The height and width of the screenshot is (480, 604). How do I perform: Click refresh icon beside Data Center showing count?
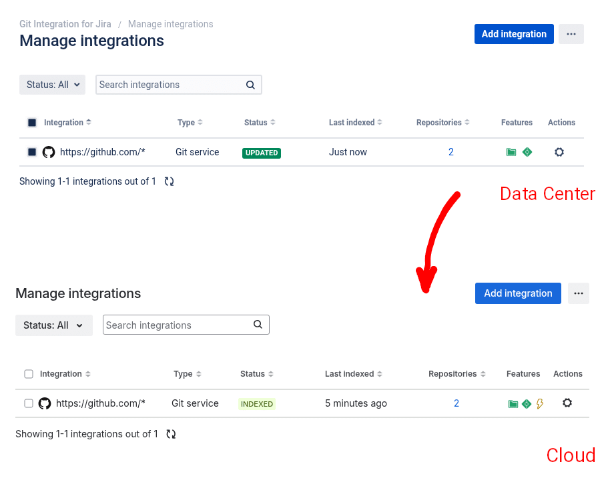(169, 181)
